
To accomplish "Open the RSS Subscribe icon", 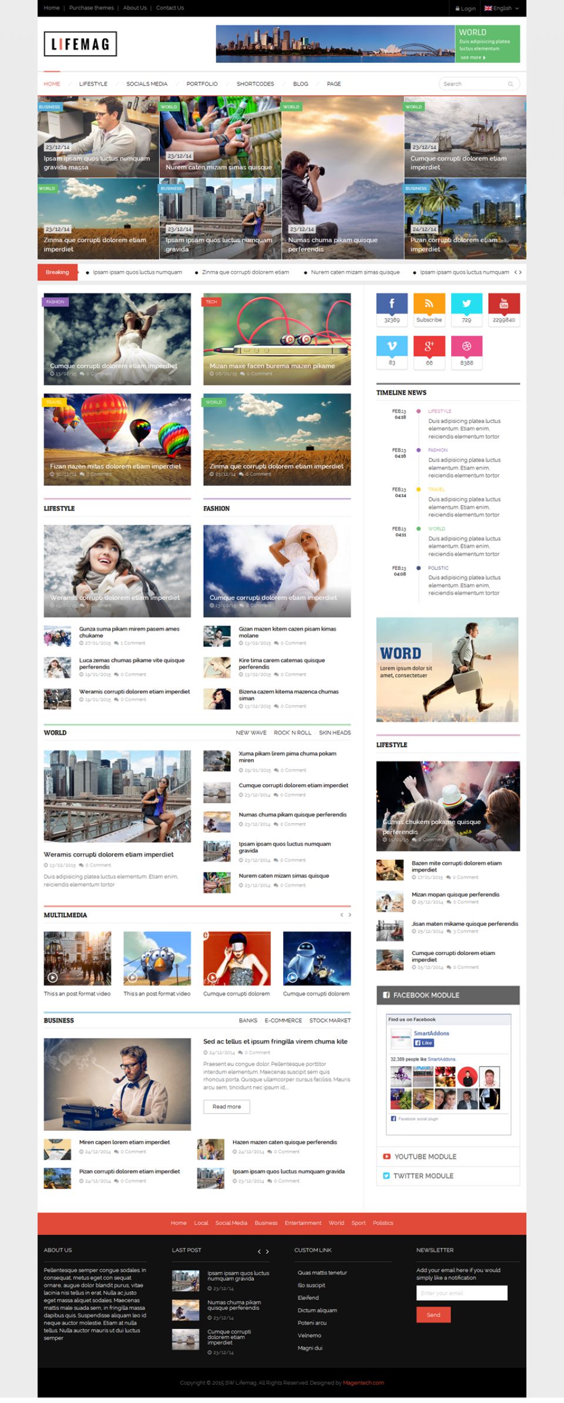I will pyautogui.click(x=429, y=304).
